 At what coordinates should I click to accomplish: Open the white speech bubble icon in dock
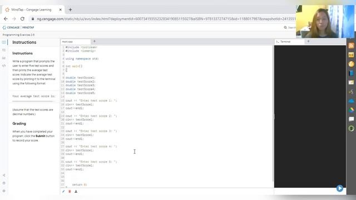351,119
